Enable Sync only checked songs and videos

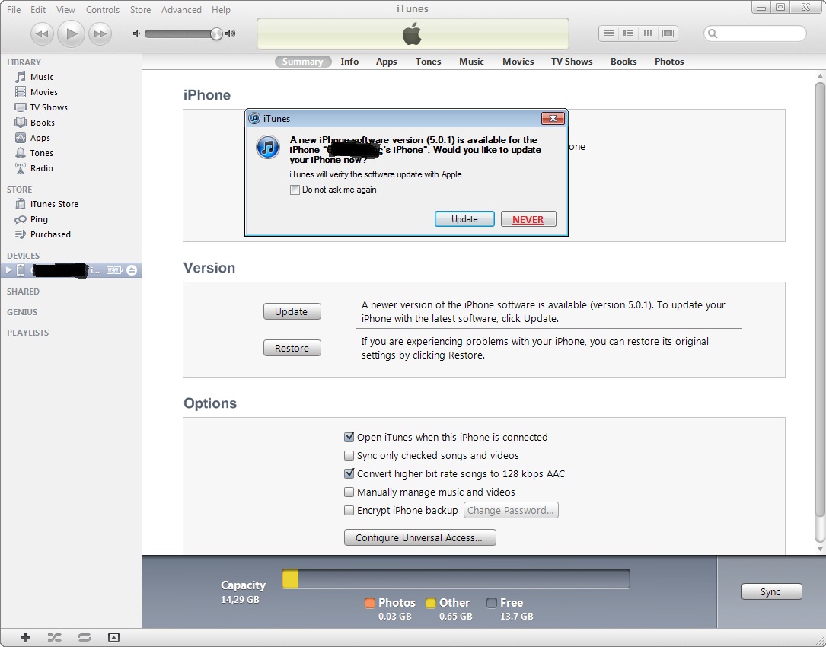click(x=349, y=455)
